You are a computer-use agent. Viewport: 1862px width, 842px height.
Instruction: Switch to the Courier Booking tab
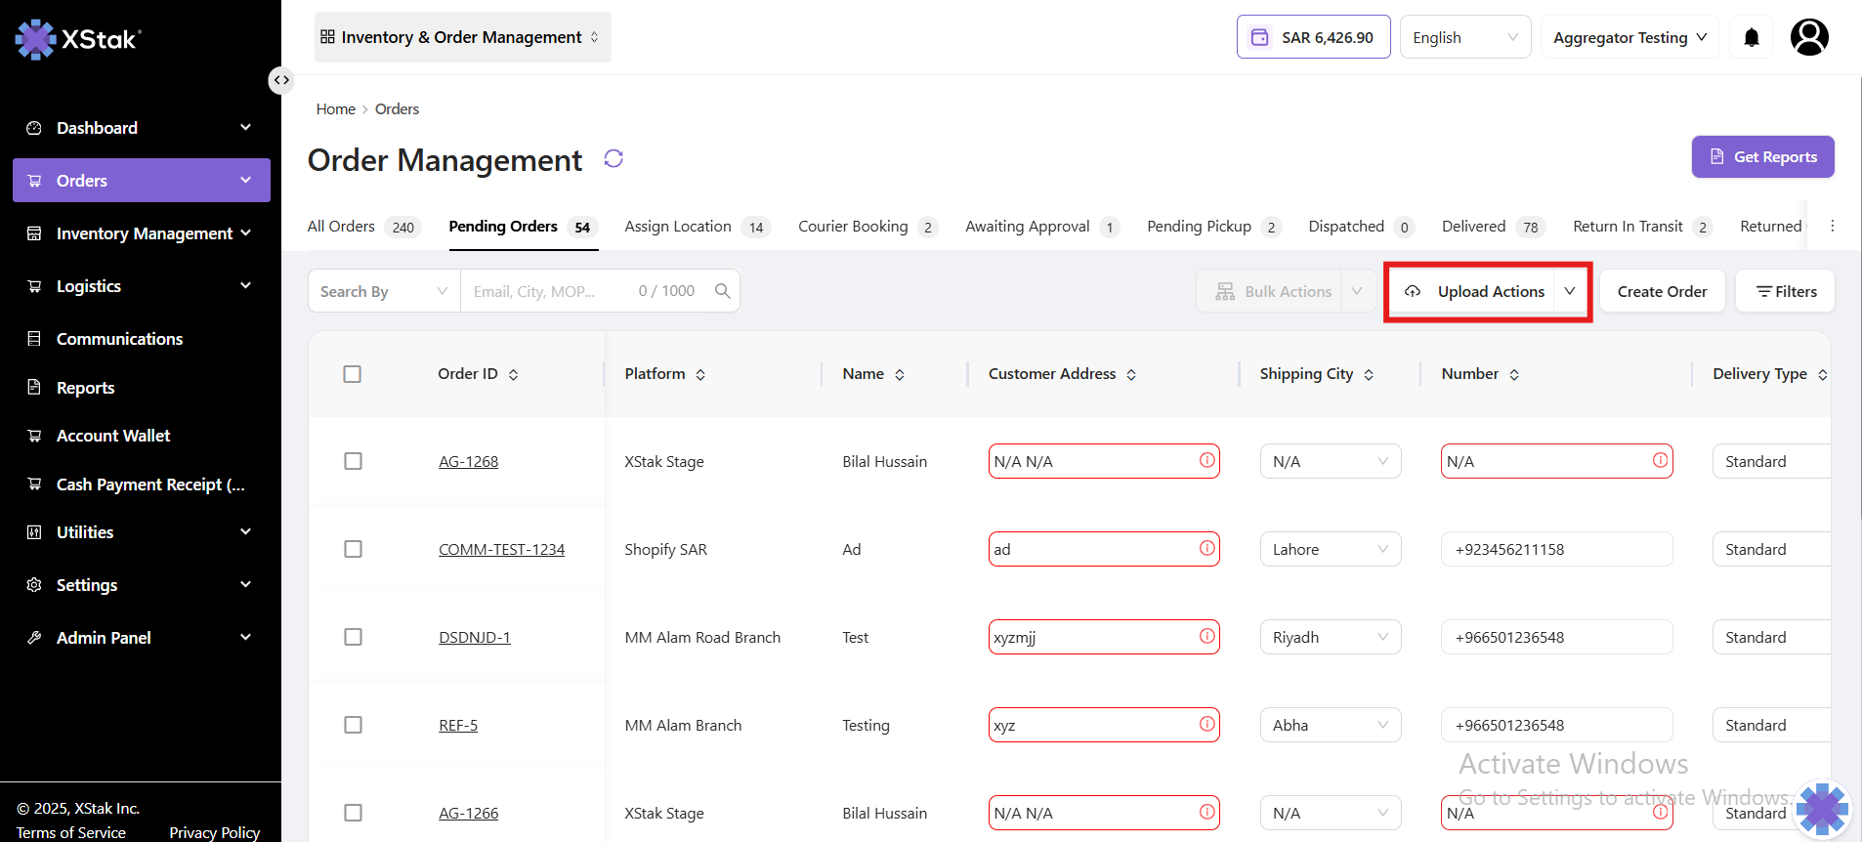(x=853, y=227)
